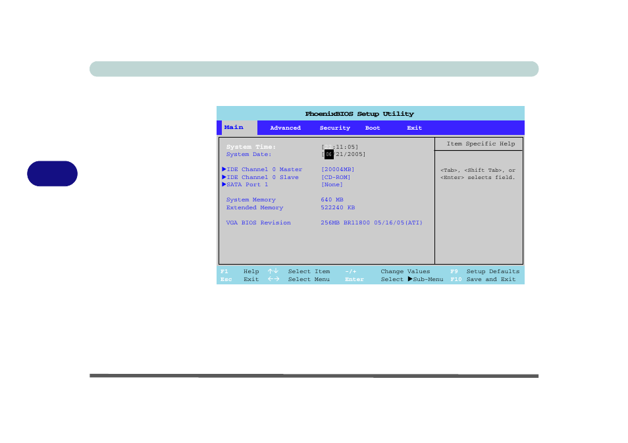This screenshot has width=628, height=443.
Task: Click the F10 Save and Exit hint
Action: coord(483,279)
